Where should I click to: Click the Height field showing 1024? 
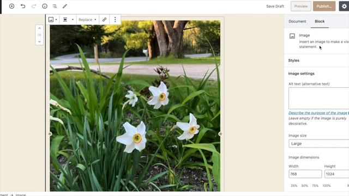pos(337,174)
